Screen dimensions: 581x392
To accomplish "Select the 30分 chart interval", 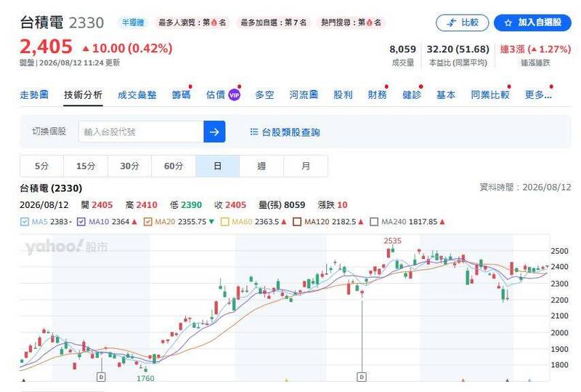I will 130,166.
